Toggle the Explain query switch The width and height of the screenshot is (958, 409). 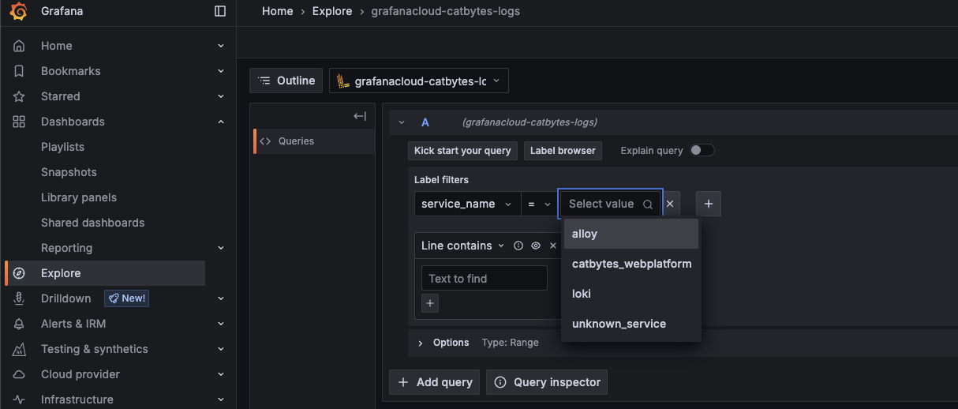(702, 150)
